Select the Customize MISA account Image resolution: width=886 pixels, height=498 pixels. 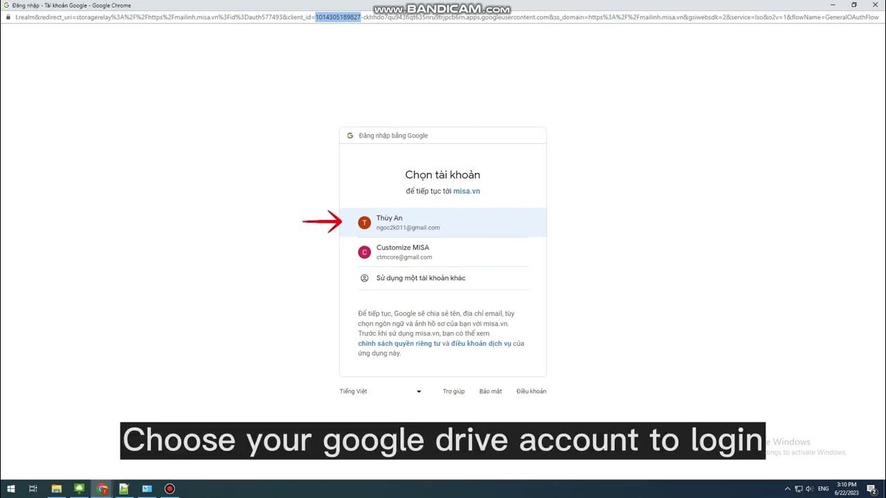(x=443, y=252)
